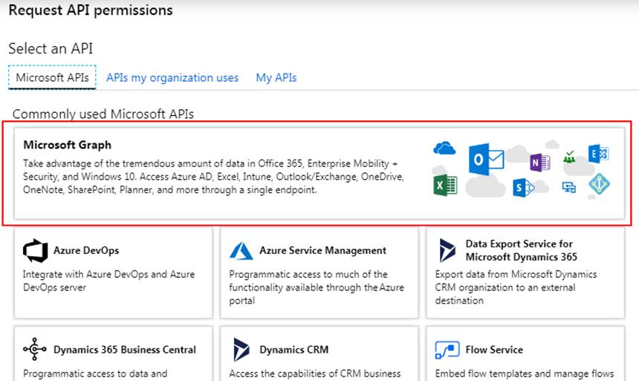Click the Outlook icon in Microsoft Graph
The width and height of the screenshot is (639, 381).
pos(486,160)
